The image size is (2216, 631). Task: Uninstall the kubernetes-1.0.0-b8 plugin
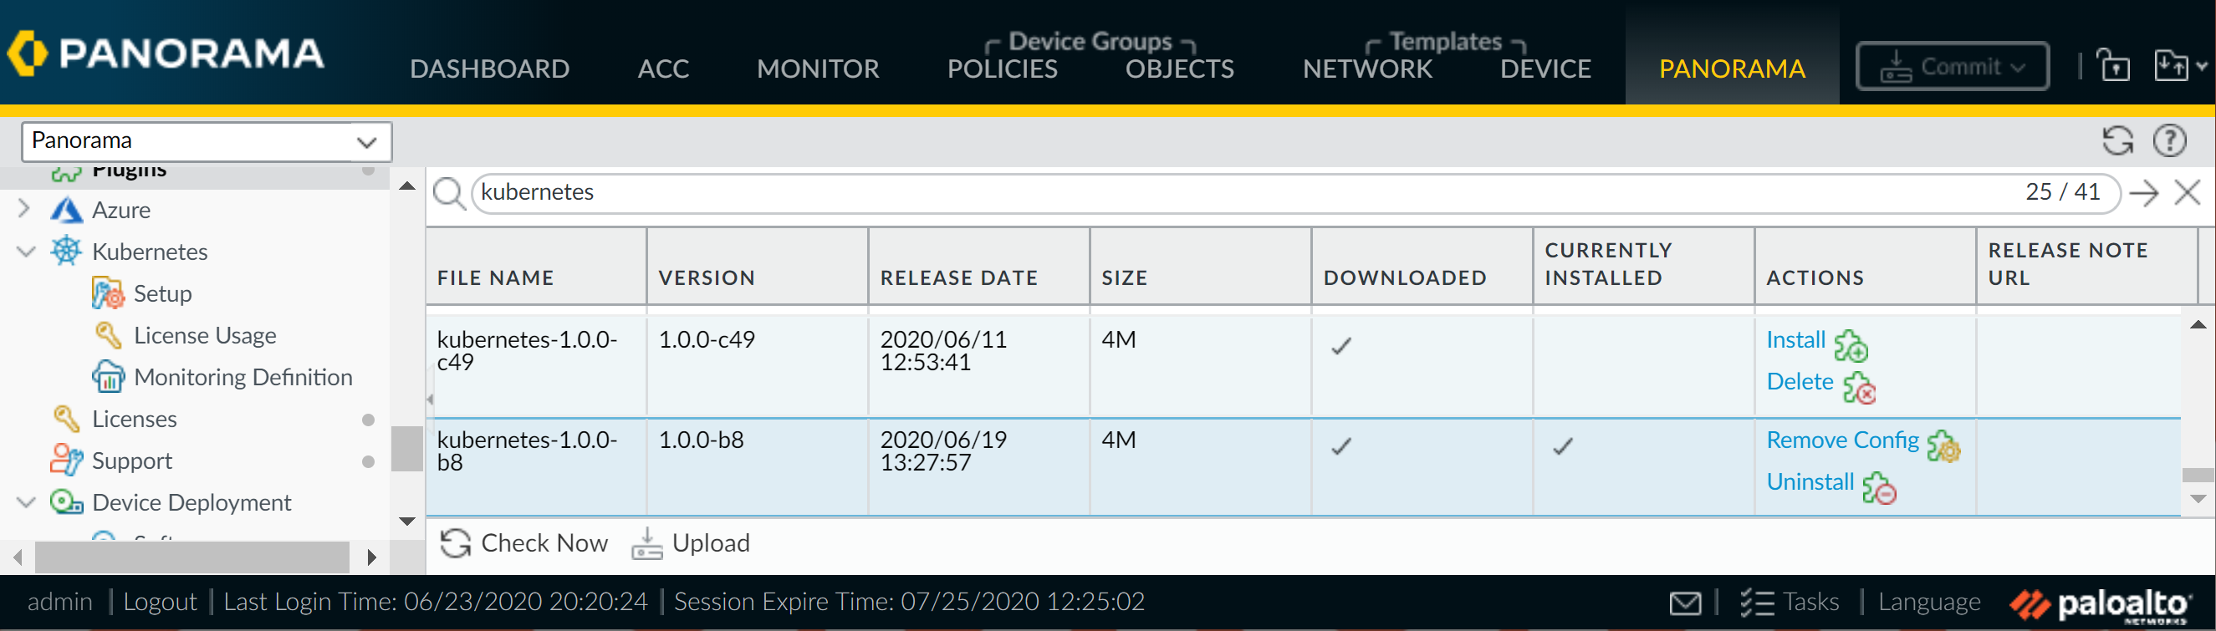(1810, 482)
